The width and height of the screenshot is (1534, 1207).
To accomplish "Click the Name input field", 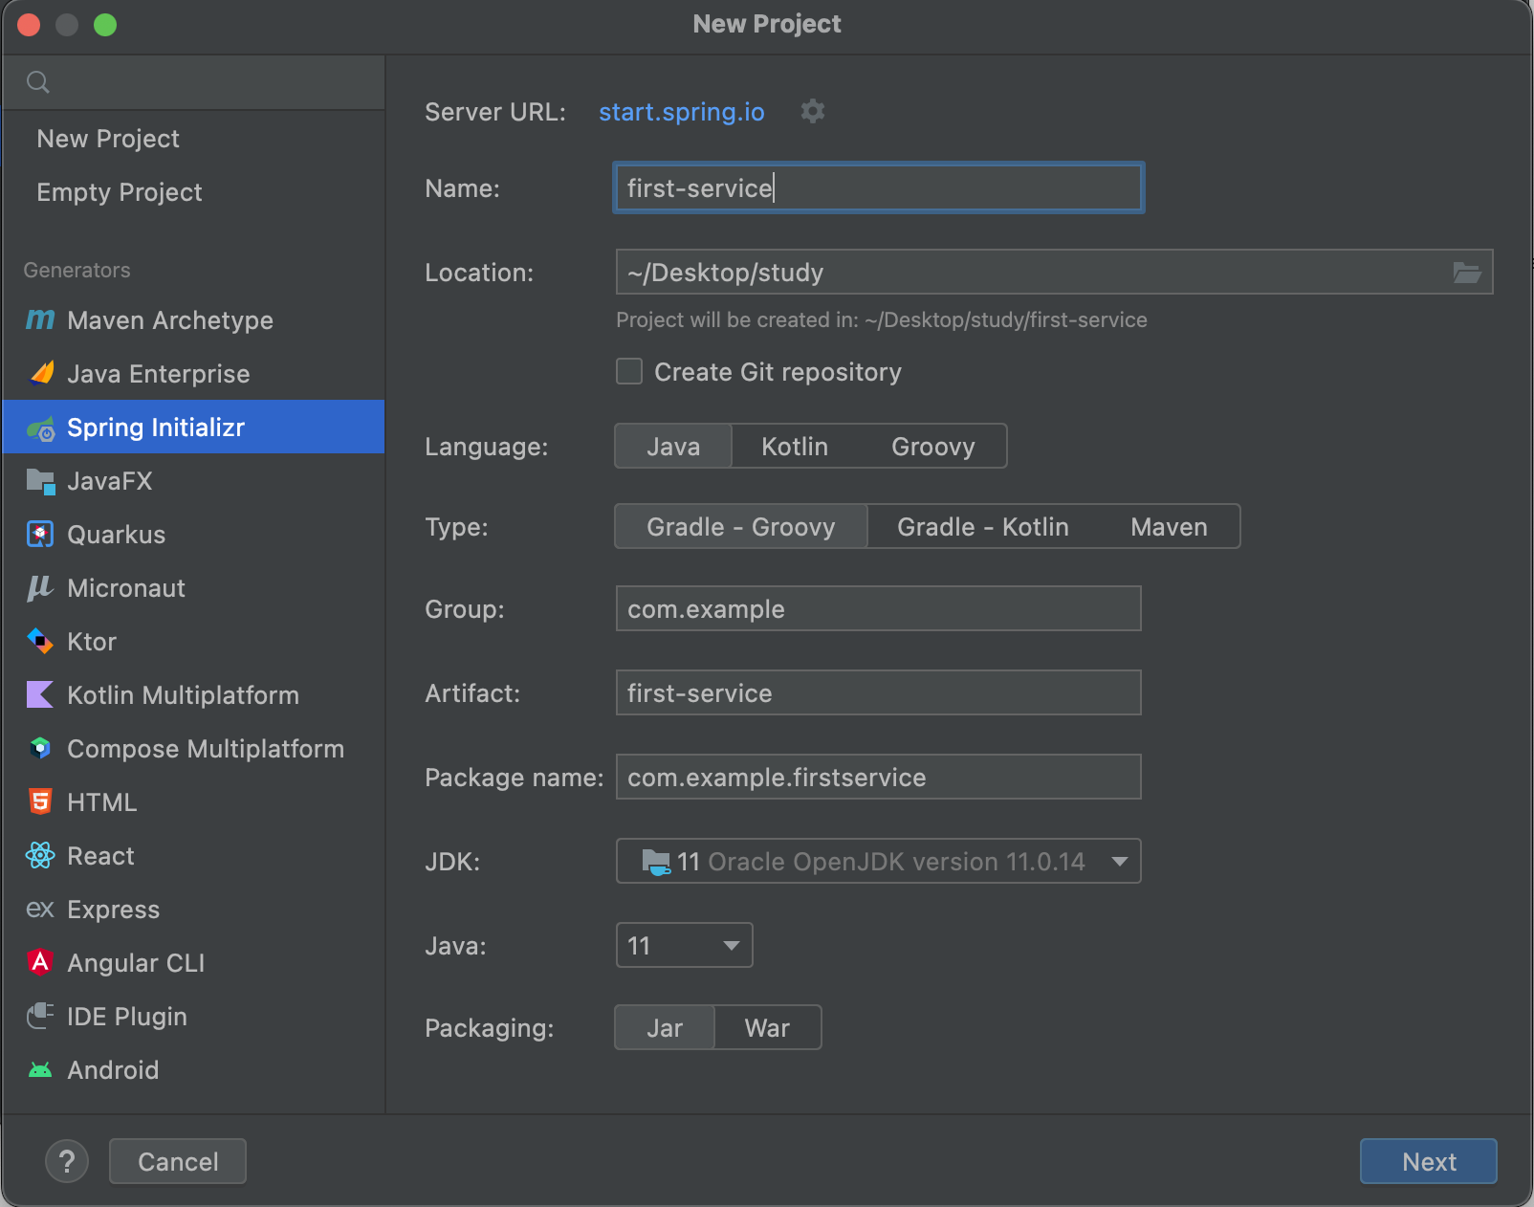I will click(879, 187).
